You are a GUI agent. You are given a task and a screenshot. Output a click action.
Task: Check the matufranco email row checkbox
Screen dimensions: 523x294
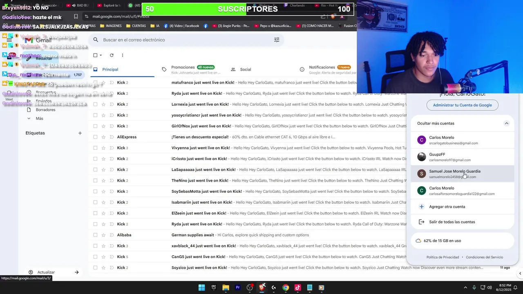95,82
